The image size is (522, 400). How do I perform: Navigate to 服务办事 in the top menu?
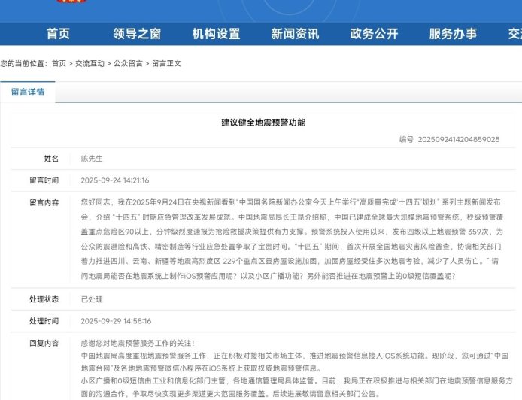(453, 34)
